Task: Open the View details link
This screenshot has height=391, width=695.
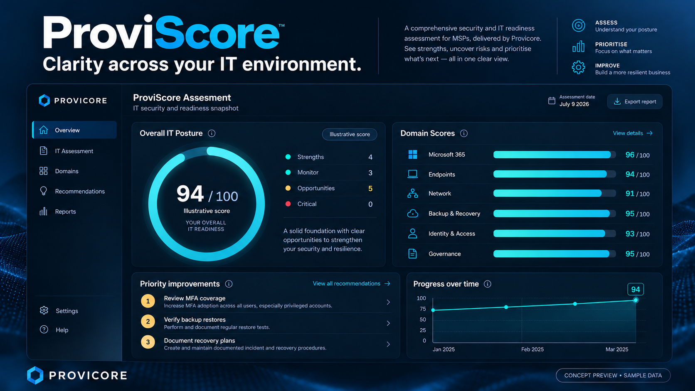Action: (633, 133)
